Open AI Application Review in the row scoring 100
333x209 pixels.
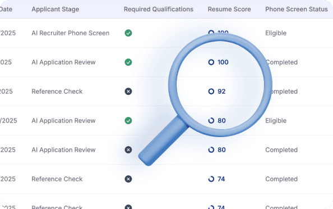[63, 62]
